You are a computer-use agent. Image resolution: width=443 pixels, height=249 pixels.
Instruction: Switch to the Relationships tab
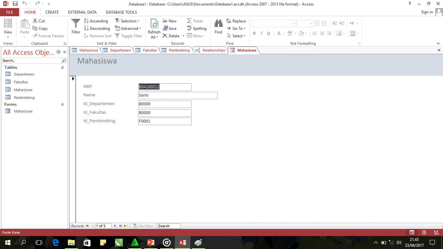pos(210,50)
